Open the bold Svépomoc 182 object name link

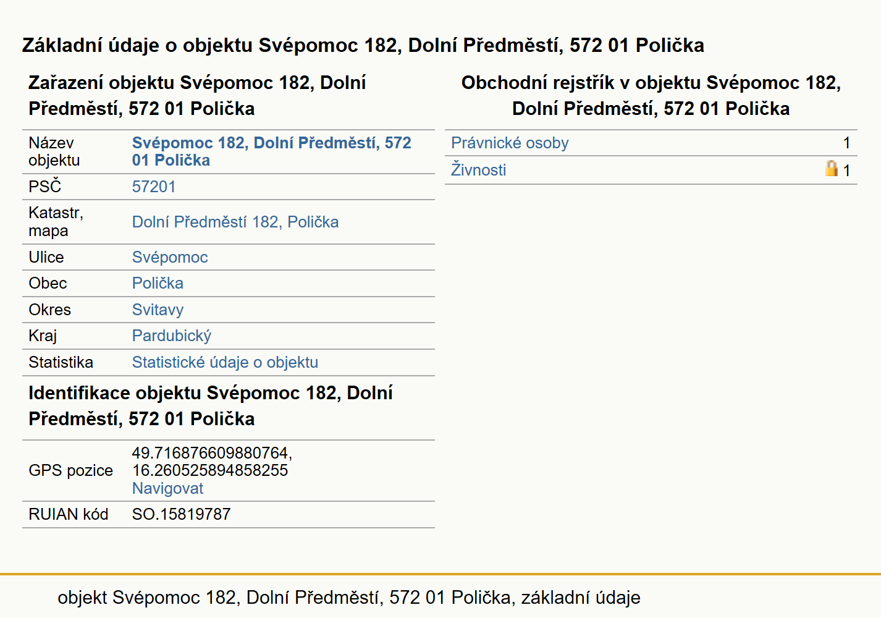click(x=272, y=151)
